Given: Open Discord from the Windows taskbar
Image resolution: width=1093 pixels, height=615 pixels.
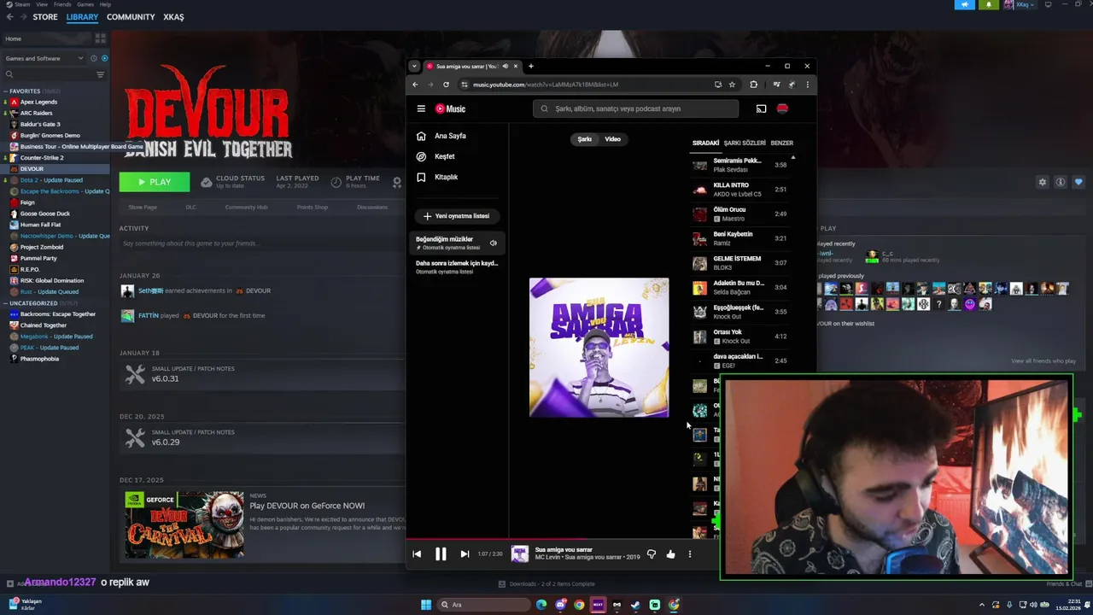Looking at the screenshot, I should pos(560,605).
